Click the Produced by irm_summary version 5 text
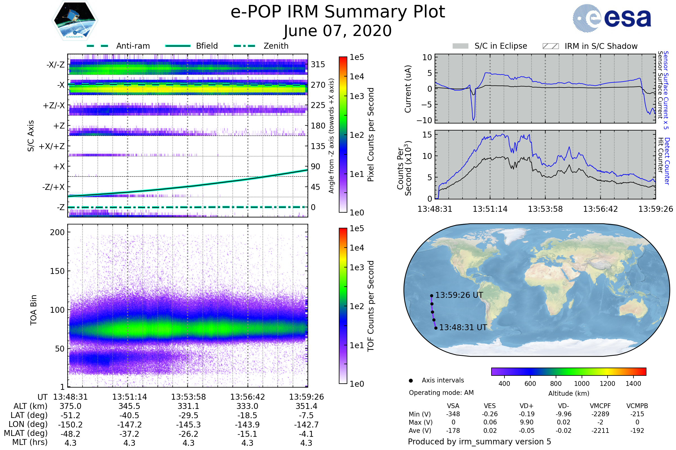Screen dimensions: 676x450 479,442
